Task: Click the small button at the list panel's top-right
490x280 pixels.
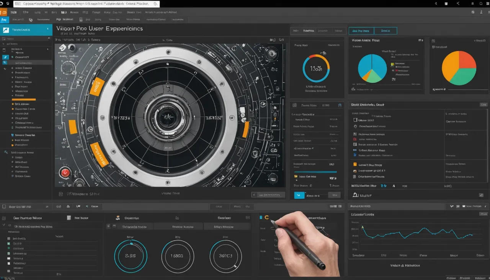Action: 483,105
